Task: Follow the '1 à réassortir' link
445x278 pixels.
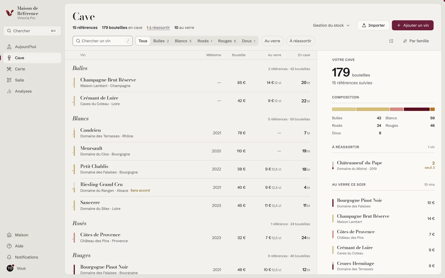Action: [158, 28]
